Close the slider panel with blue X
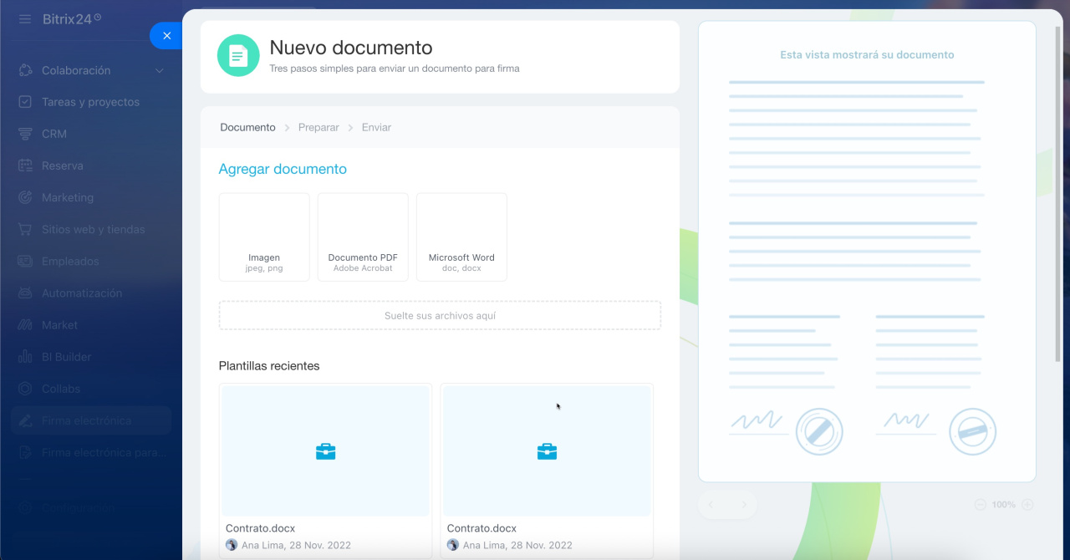Image resolution: width=1070 pixels, height=560 pixels. (x=166, y=36)
